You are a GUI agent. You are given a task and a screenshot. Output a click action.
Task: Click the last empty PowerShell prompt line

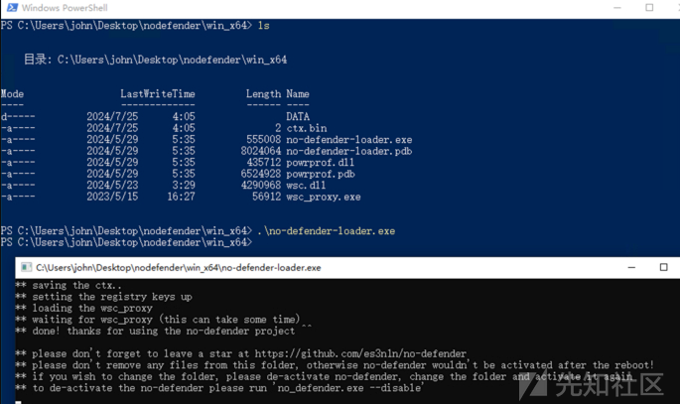tap(126, 242)
